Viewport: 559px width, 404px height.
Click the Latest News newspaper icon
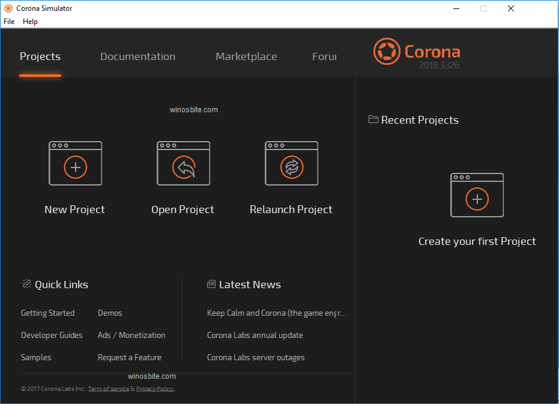(x=211, y=284)
